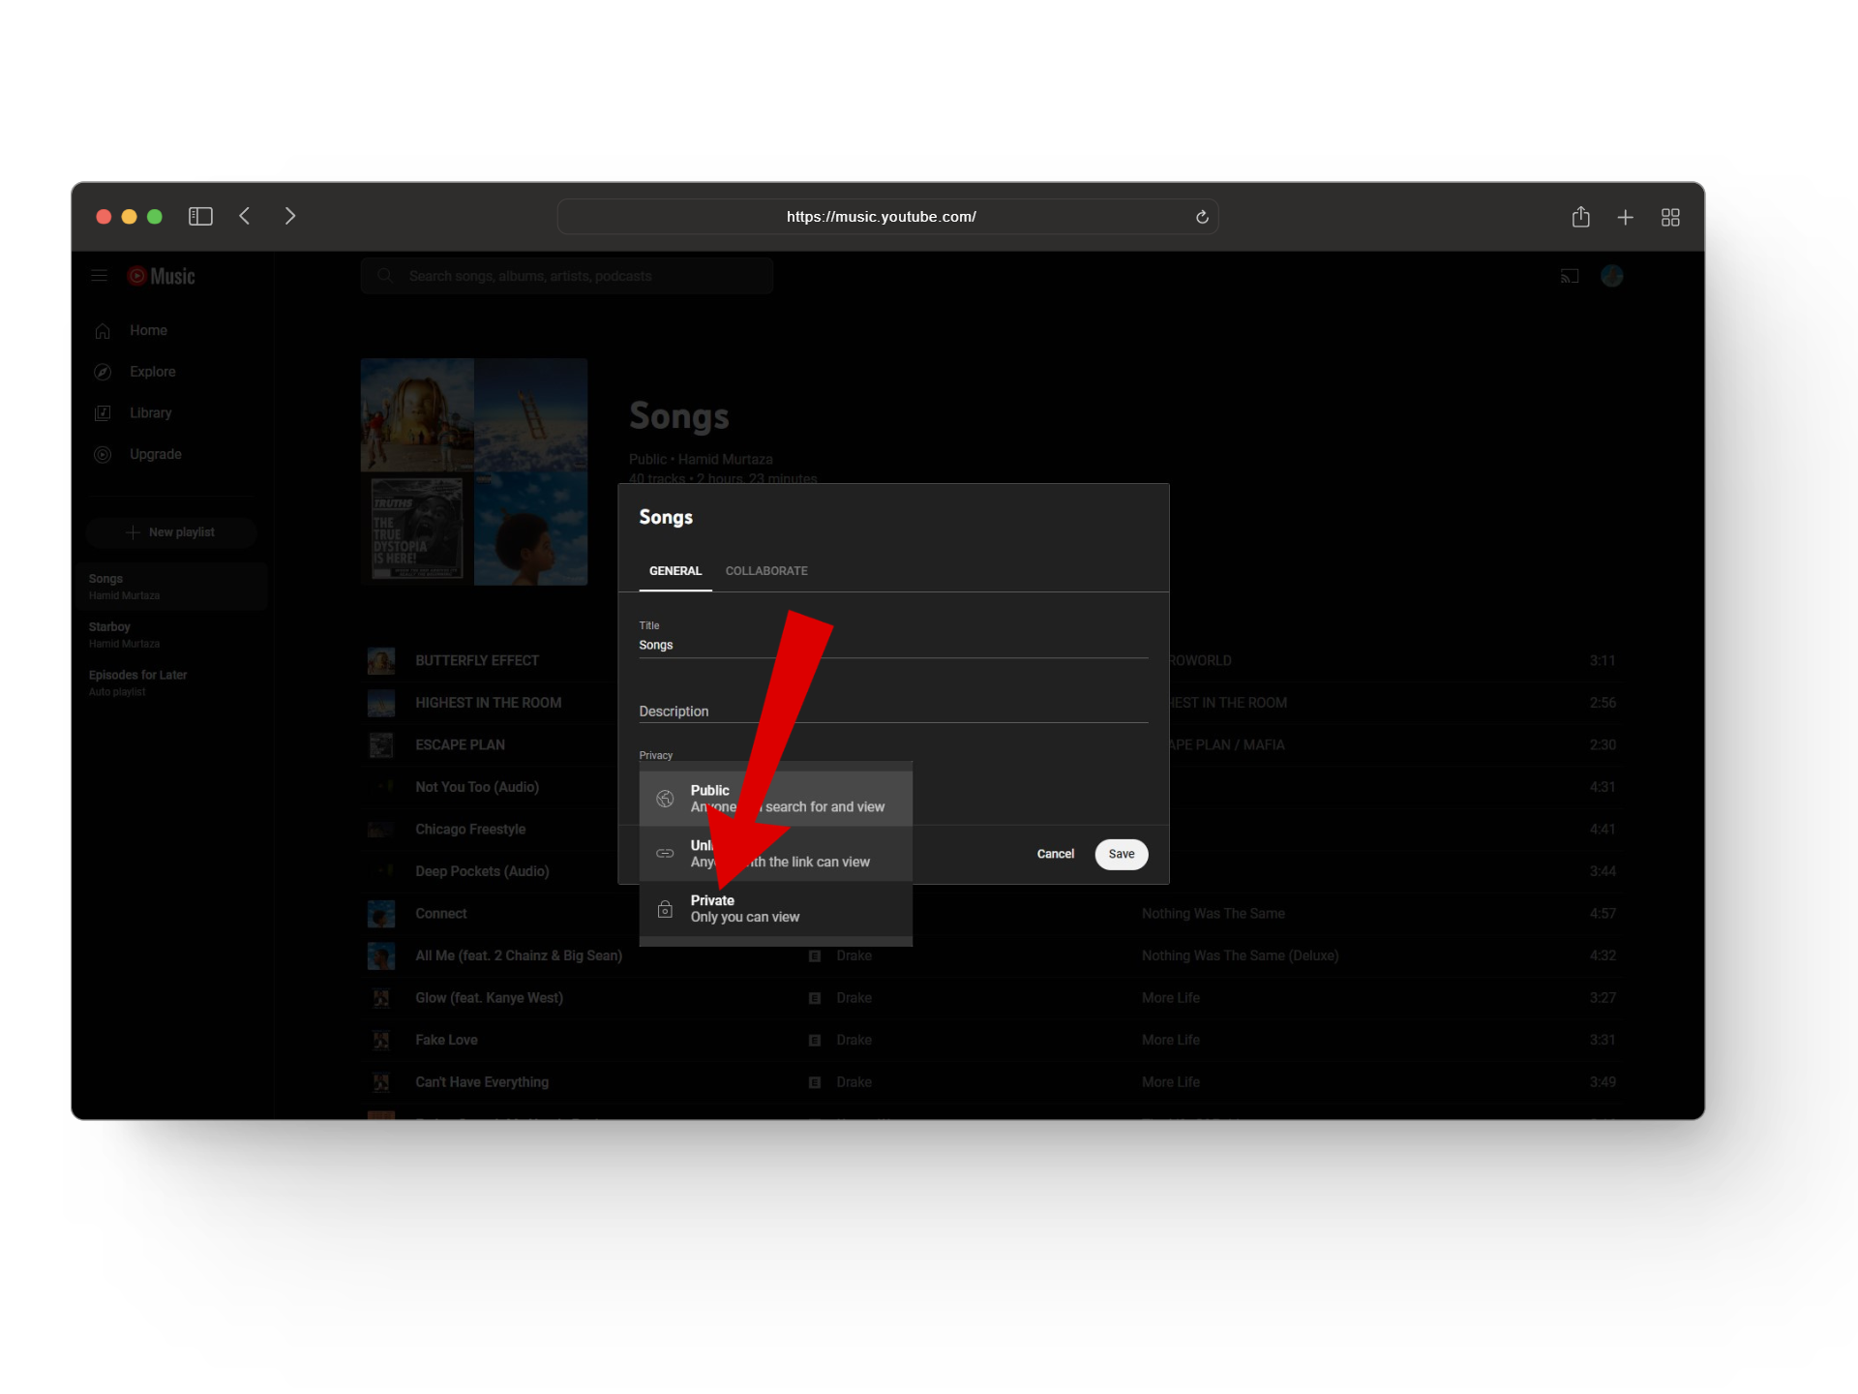Click the Safari sidebar toggle icon
Viewport: 1858px width, 1394px height.
[x=200, y=216]
